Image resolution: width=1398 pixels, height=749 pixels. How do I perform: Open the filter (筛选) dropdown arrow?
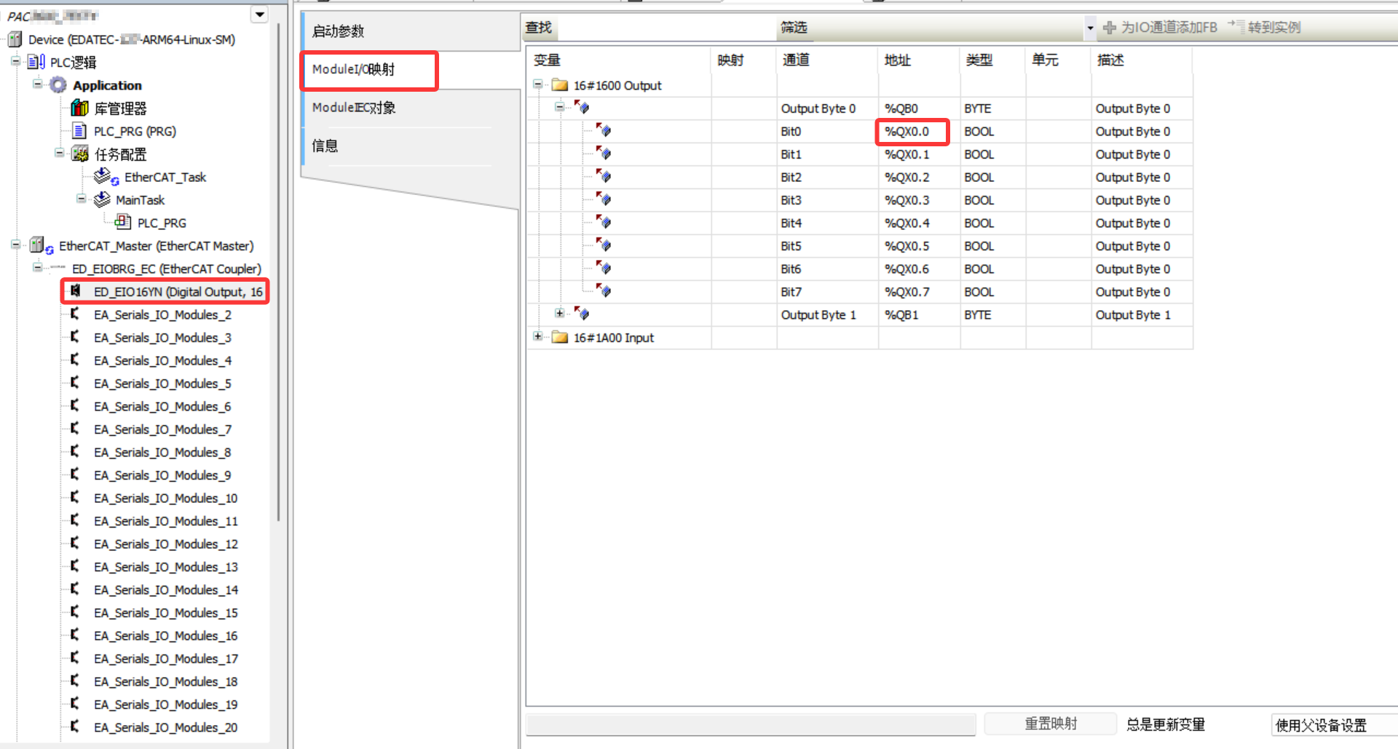coord(1089,28)
